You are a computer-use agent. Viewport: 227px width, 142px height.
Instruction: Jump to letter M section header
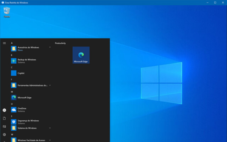pos(12,92)
